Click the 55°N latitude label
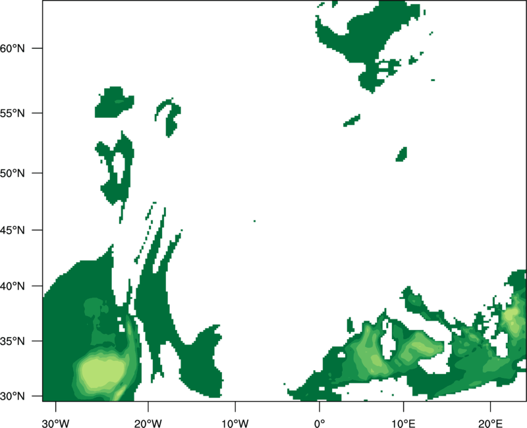This screenshot has height=428, width=527. click(x=13, y=113)
